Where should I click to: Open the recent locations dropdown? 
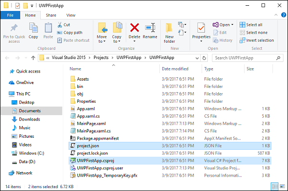26,58
